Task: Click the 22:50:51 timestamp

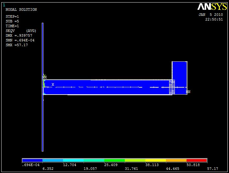Action: (214, 19)
